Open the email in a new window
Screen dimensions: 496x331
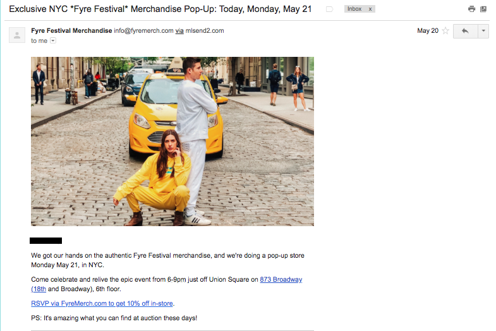coord(483,9)
